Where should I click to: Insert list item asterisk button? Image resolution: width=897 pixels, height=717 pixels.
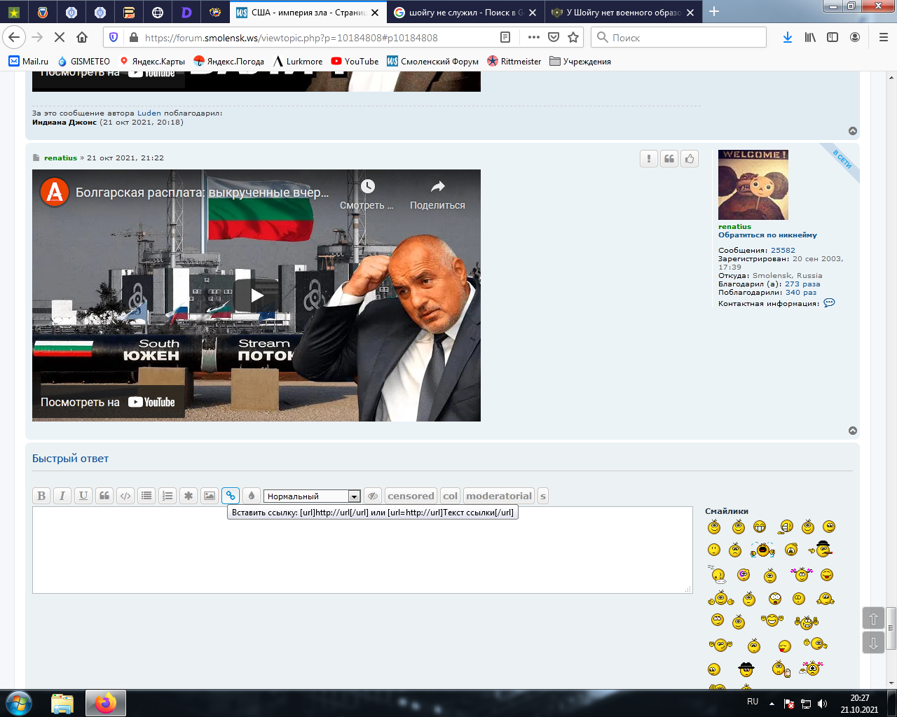189,496
